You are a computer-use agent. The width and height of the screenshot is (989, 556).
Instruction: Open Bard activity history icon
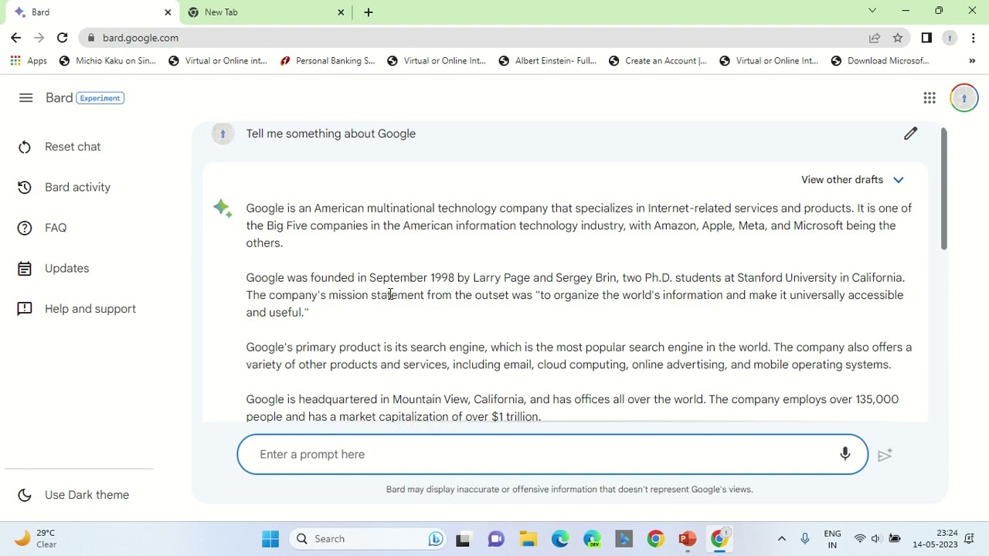pyautogui.click(x=25, y=188)
